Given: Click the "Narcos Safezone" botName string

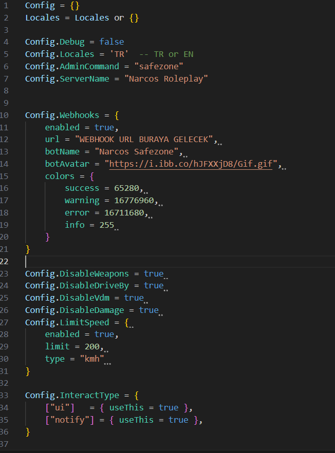Looking at the screenshot, I should click(137, 151).
